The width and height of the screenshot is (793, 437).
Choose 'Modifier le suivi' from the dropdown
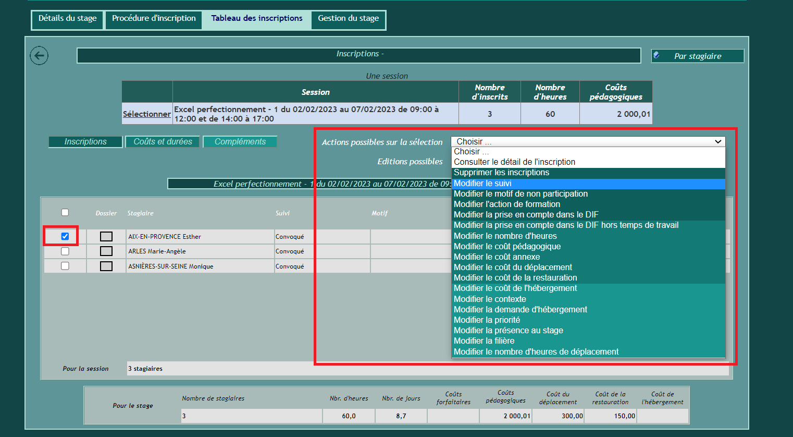(482, 184)
